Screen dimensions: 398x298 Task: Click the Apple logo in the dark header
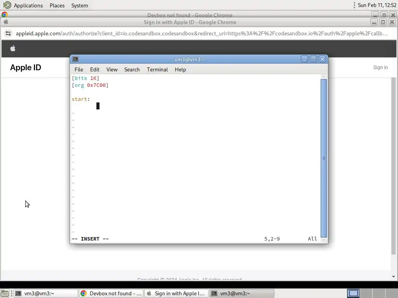pyautogui.click(x=13, y=49)
